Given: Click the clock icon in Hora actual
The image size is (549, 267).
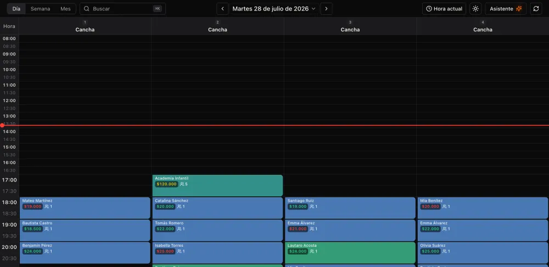Looking at the screenshot, I should [x=429, y=9].
